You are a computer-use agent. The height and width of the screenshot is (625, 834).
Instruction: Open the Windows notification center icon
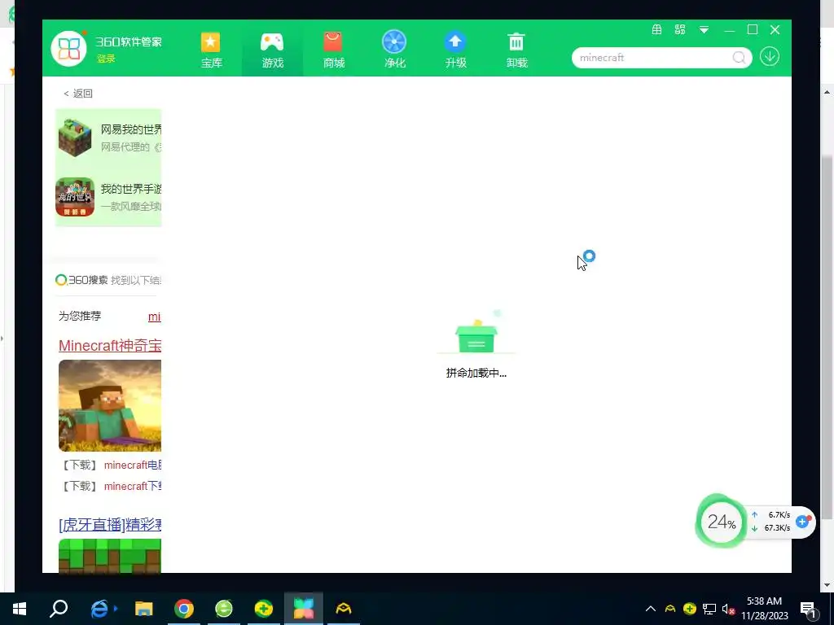click(808, 610)
